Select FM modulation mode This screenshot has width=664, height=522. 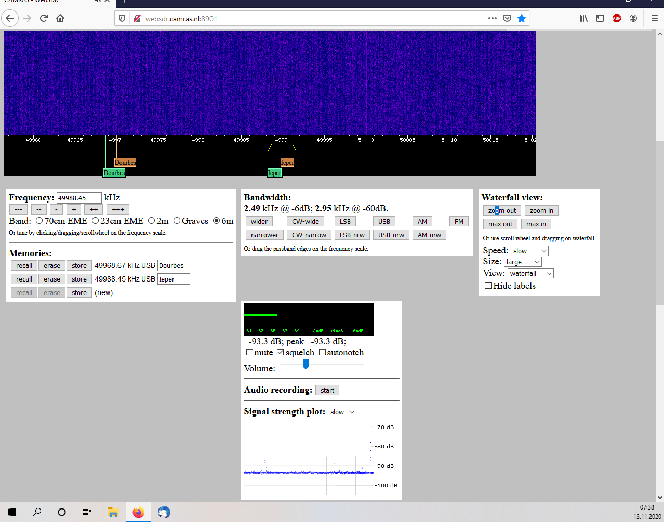(x=459, y=221)
